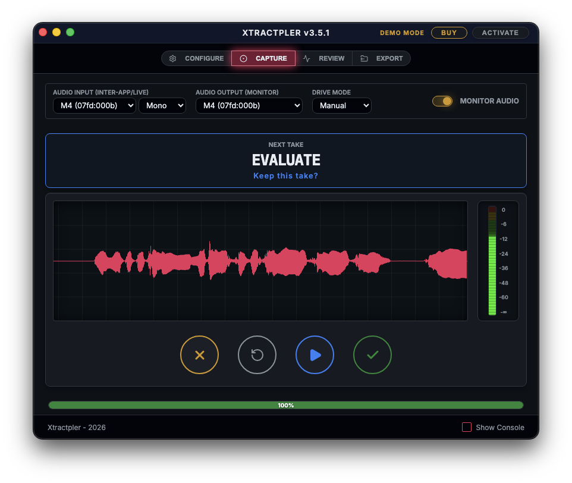
Task: Toggle Monitor Audio off
Action: coord(442,101)
